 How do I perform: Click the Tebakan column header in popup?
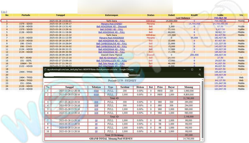(x=96, y=87)
